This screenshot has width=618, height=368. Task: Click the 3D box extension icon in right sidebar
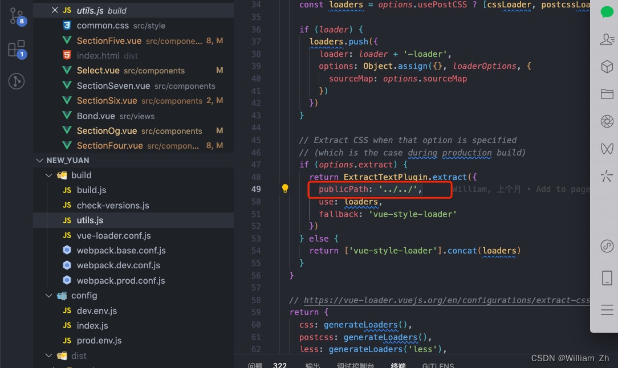point(606,66)
